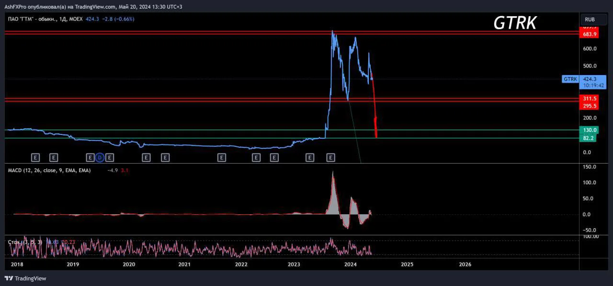Screen dimensions: 613x286
Task: Click the 2024 label on the time axis
Action: (x=351, y=264)
